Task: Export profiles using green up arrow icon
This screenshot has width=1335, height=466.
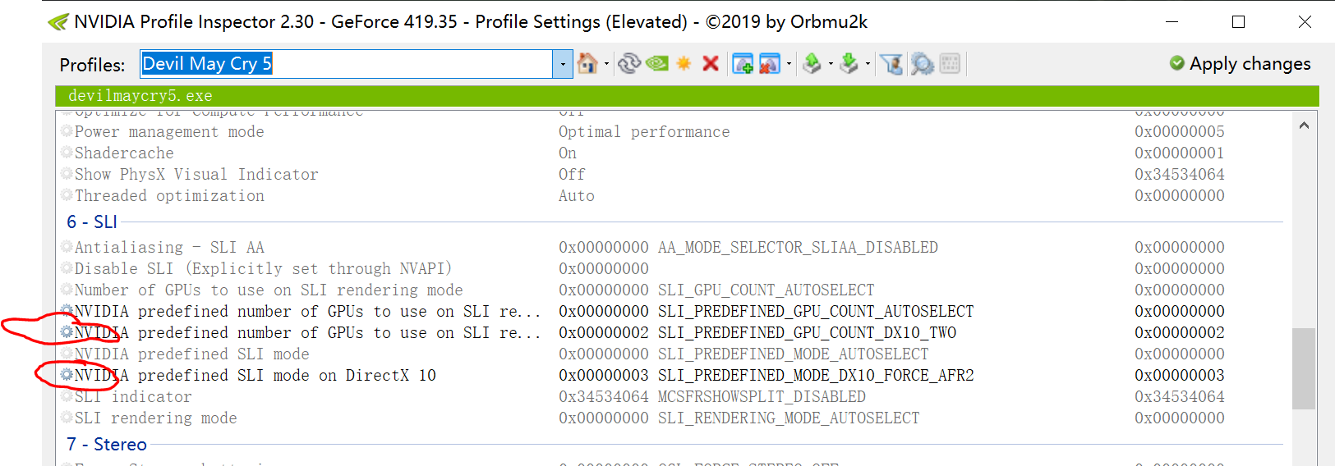Action: point(813,63)
